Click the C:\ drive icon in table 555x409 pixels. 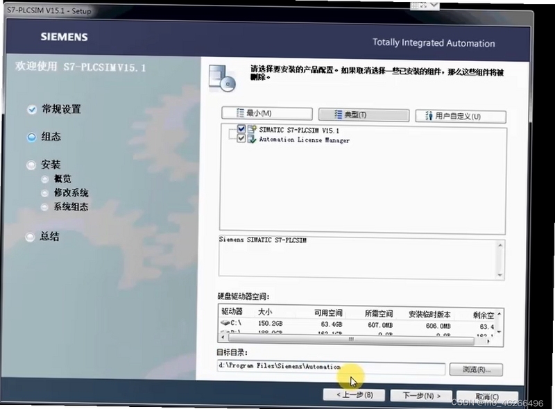click(x=225, y=323)
